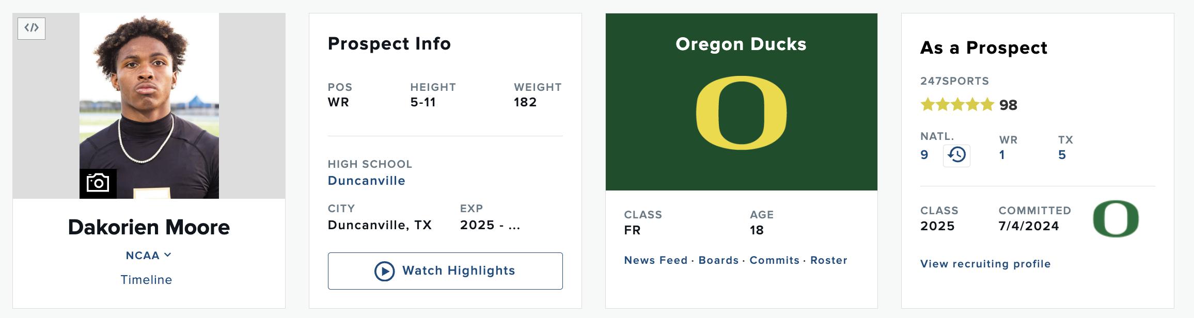This screenshot has width=1194, height=318.
Task: Open the Duncanville high school link
Action: pos(366,181)
